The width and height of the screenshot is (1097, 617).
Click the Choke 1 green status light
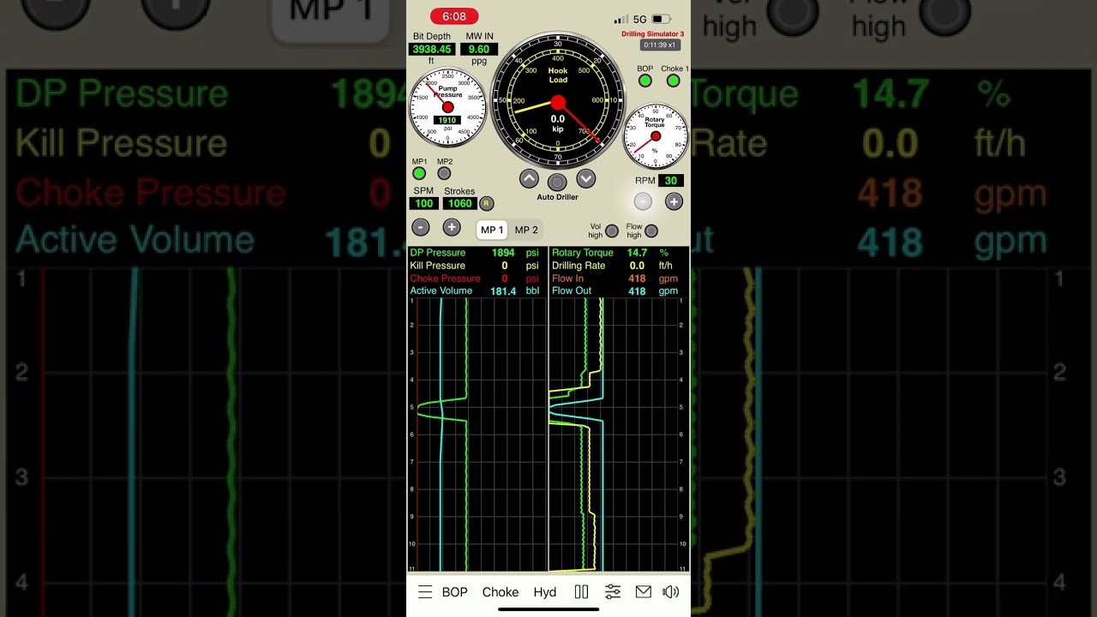[x=673, y=81]
